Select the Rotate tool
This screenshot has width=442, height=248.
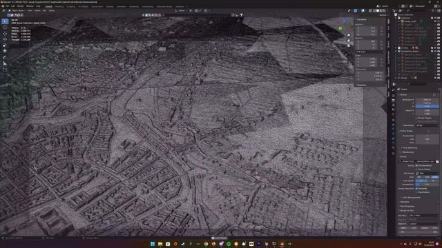(5, 39)
